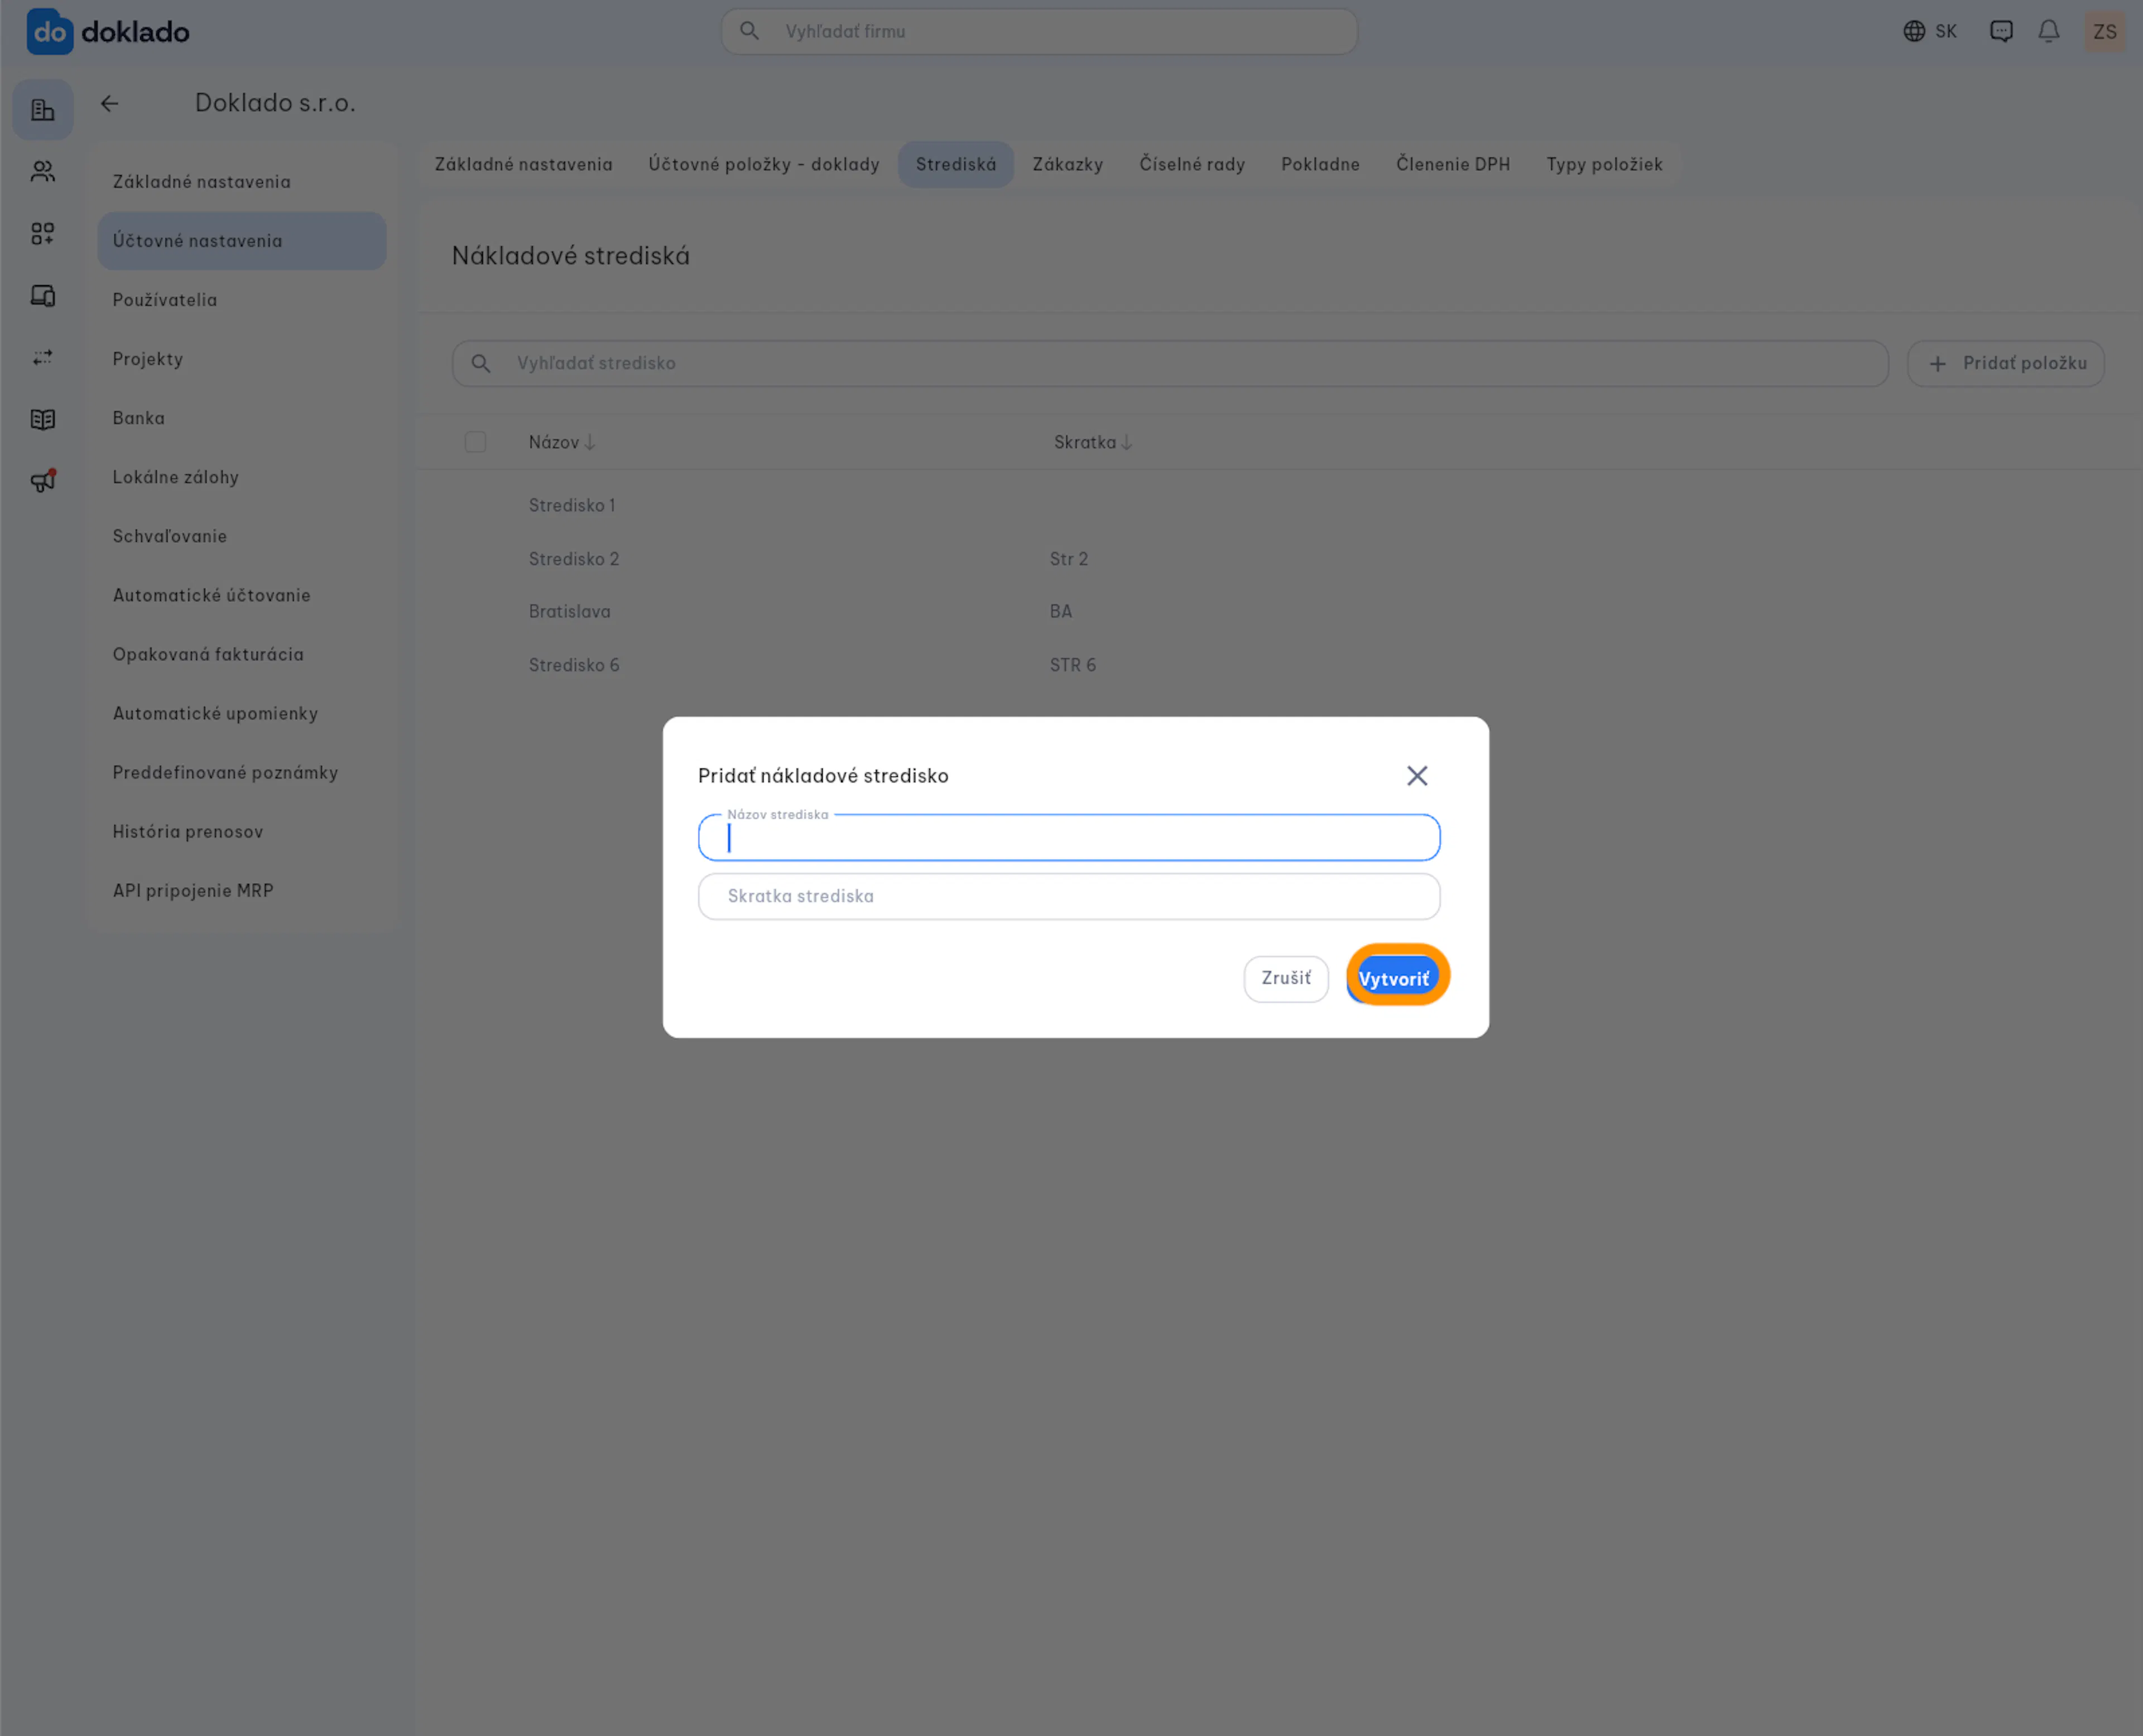
Task: Click the BA abbreviation cell
Action: pos(1061,612)
